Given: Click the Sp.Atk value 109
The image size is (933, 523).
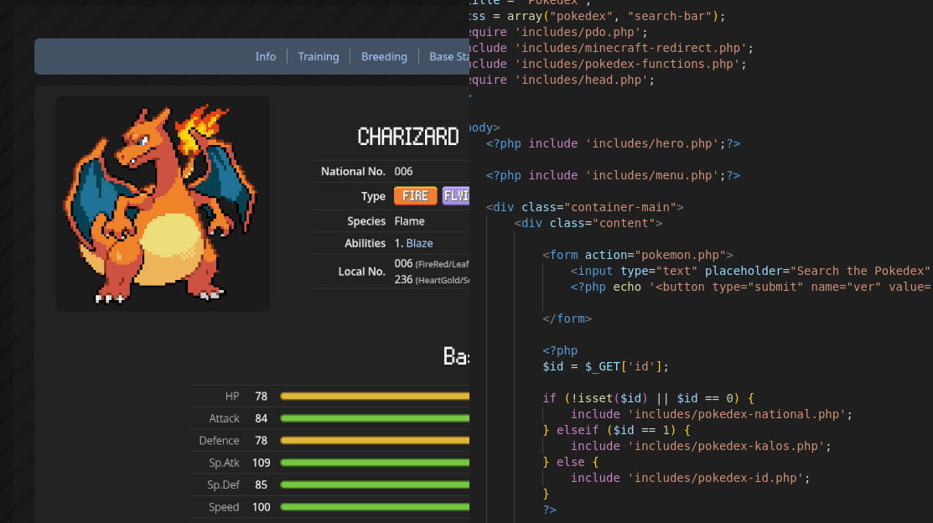Looking at the screenshot, I should click(262, 463).
